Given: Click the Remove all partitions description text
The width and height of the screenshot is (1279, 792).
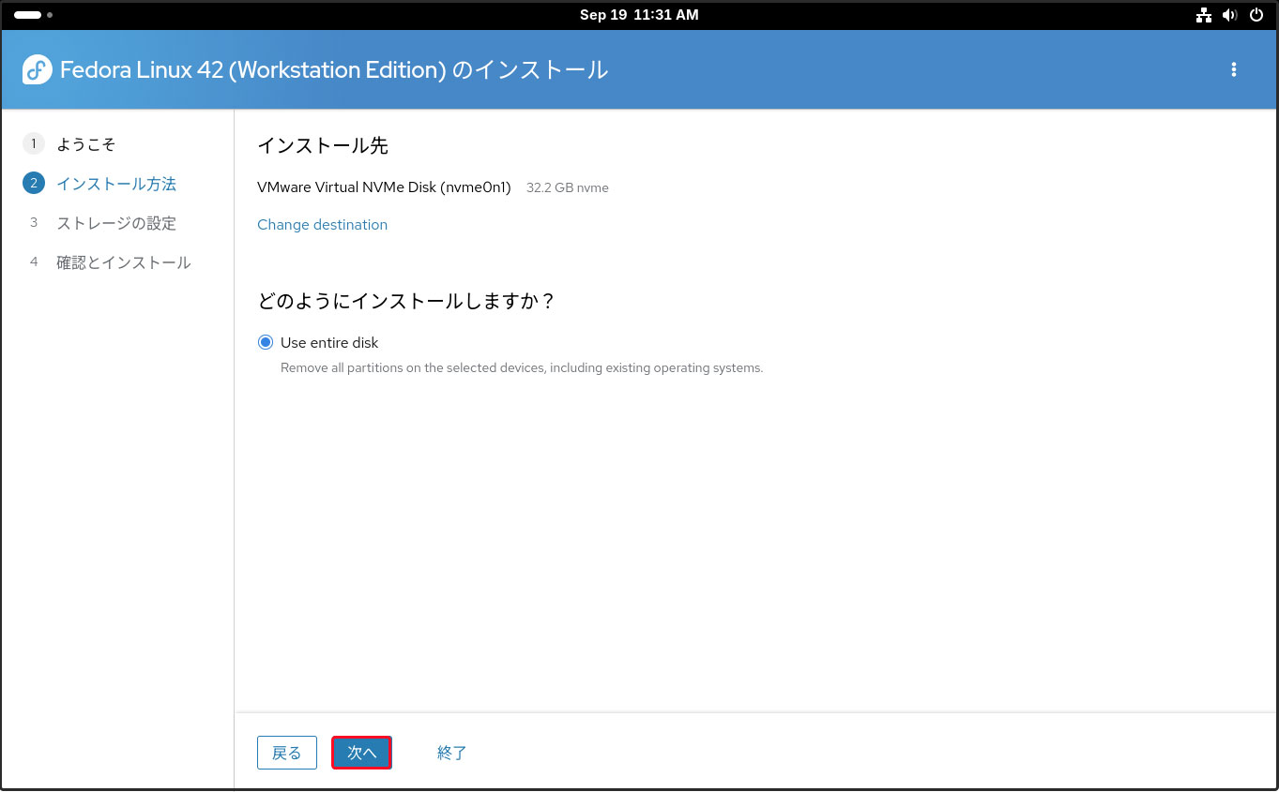Looking at the screenshot, I should pos(522,368).
